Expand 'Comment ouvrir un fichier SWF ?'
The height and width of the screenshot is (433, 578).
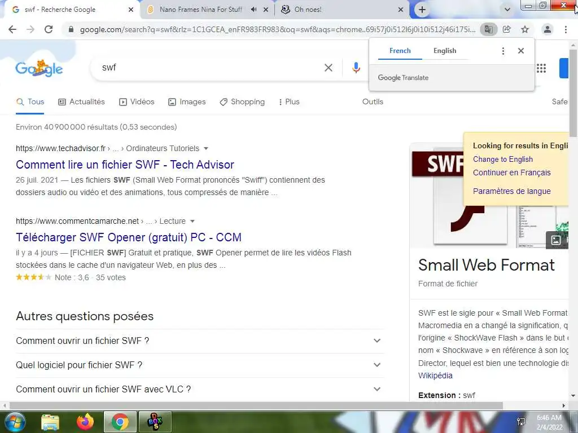200,341
